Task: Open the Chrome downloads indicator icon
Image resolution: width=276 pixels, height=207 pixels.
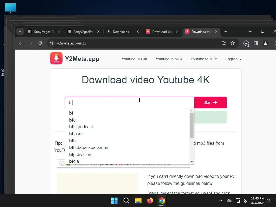Action: [246, 43]
